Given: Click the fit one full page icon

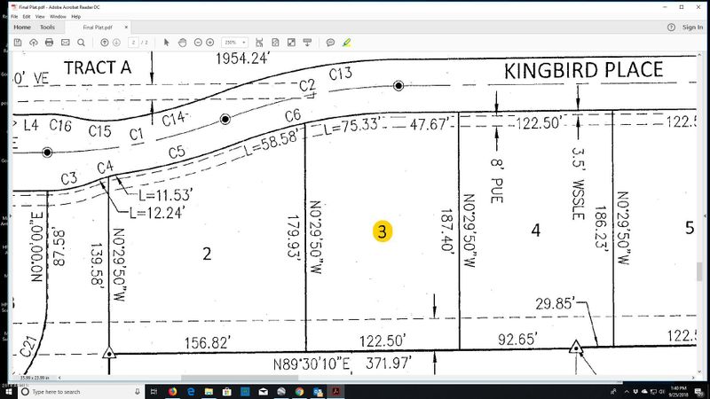Looking at the screenshot, I should [x=275, y=43].
